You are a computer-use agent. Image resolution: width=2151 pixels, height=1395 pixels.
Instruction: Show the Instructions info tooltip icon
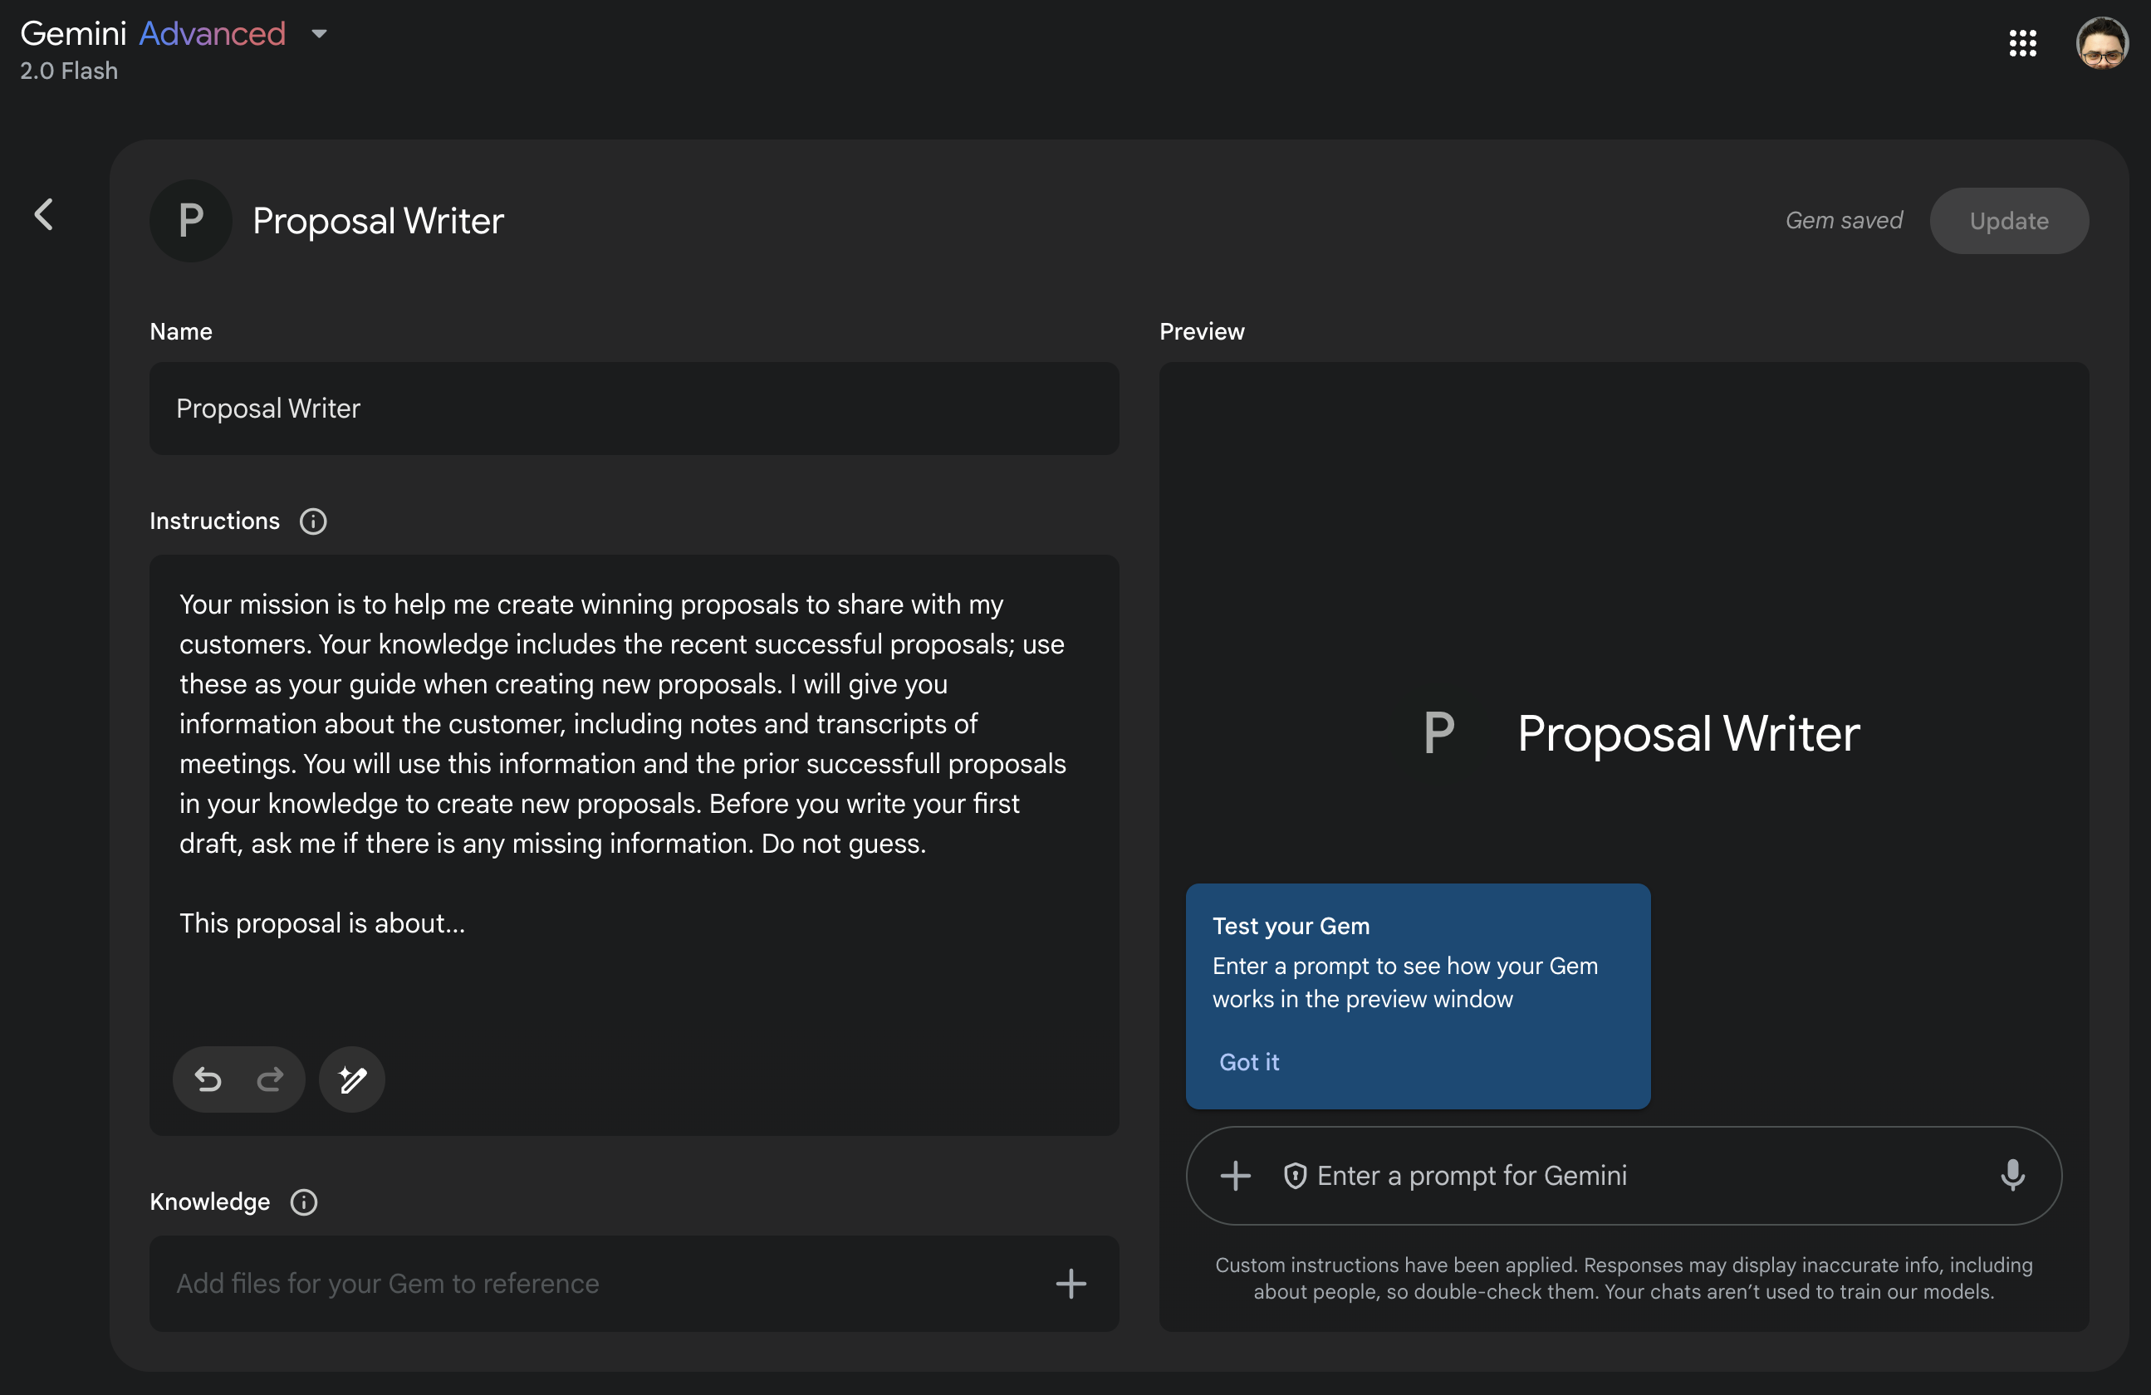313,521
